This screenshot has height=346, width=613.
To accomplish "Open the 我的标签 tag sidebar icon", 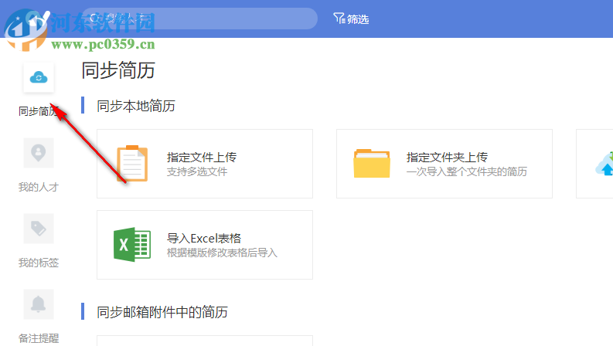I will point(39,229).
